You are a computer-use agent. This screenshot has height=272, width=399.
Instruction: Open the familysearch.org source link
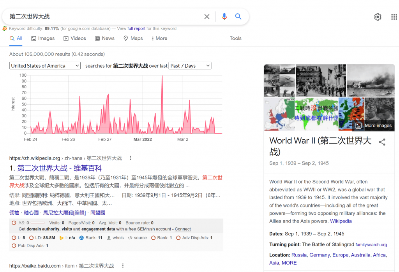[x=371, y=245]
